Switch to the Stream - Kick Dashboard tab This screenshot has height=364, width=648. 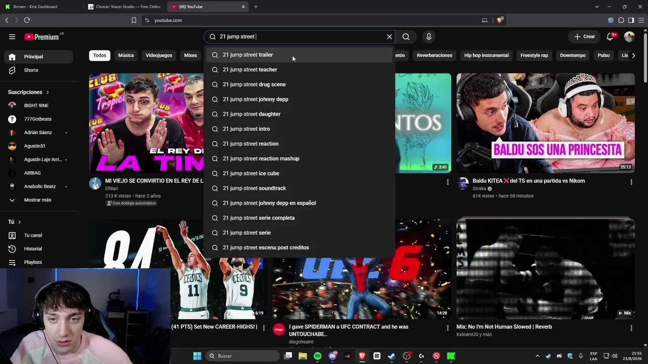pyautogui.click(x=42, y=7)
